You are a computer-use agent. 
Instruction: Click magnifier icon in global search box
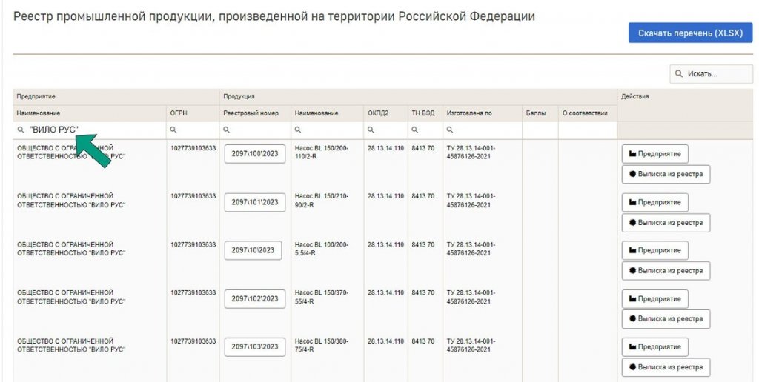point(679,74)
